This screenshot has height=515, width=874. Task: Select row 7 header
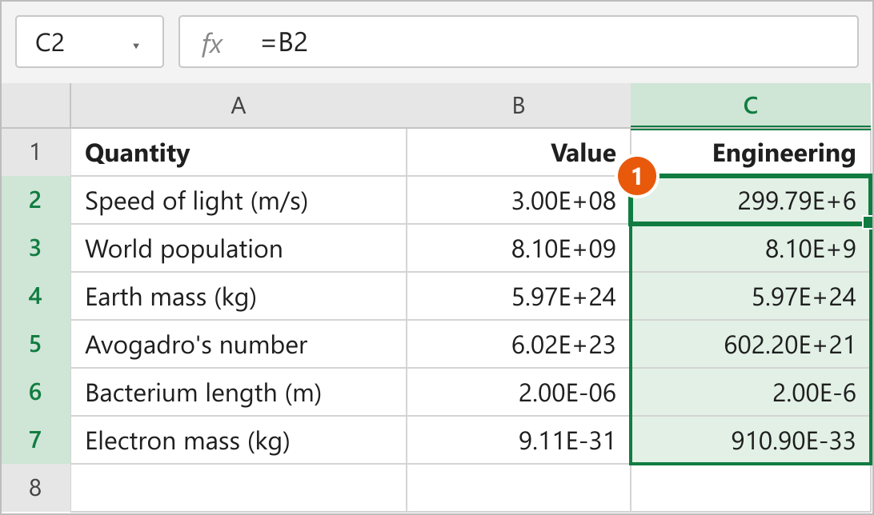pyautogui.click(x=36, y=439)
